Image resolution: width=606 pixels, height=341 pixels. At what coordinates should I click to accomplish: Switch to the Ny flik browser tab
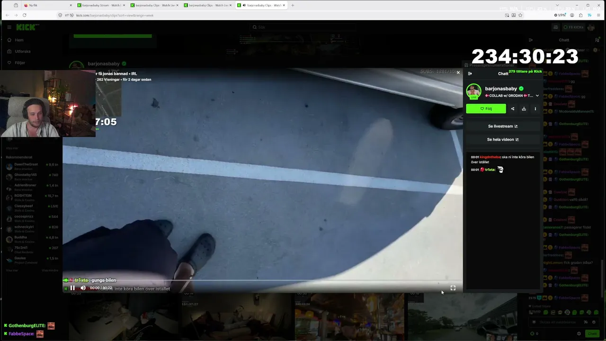pyautogui.click(x=48, y=5)
